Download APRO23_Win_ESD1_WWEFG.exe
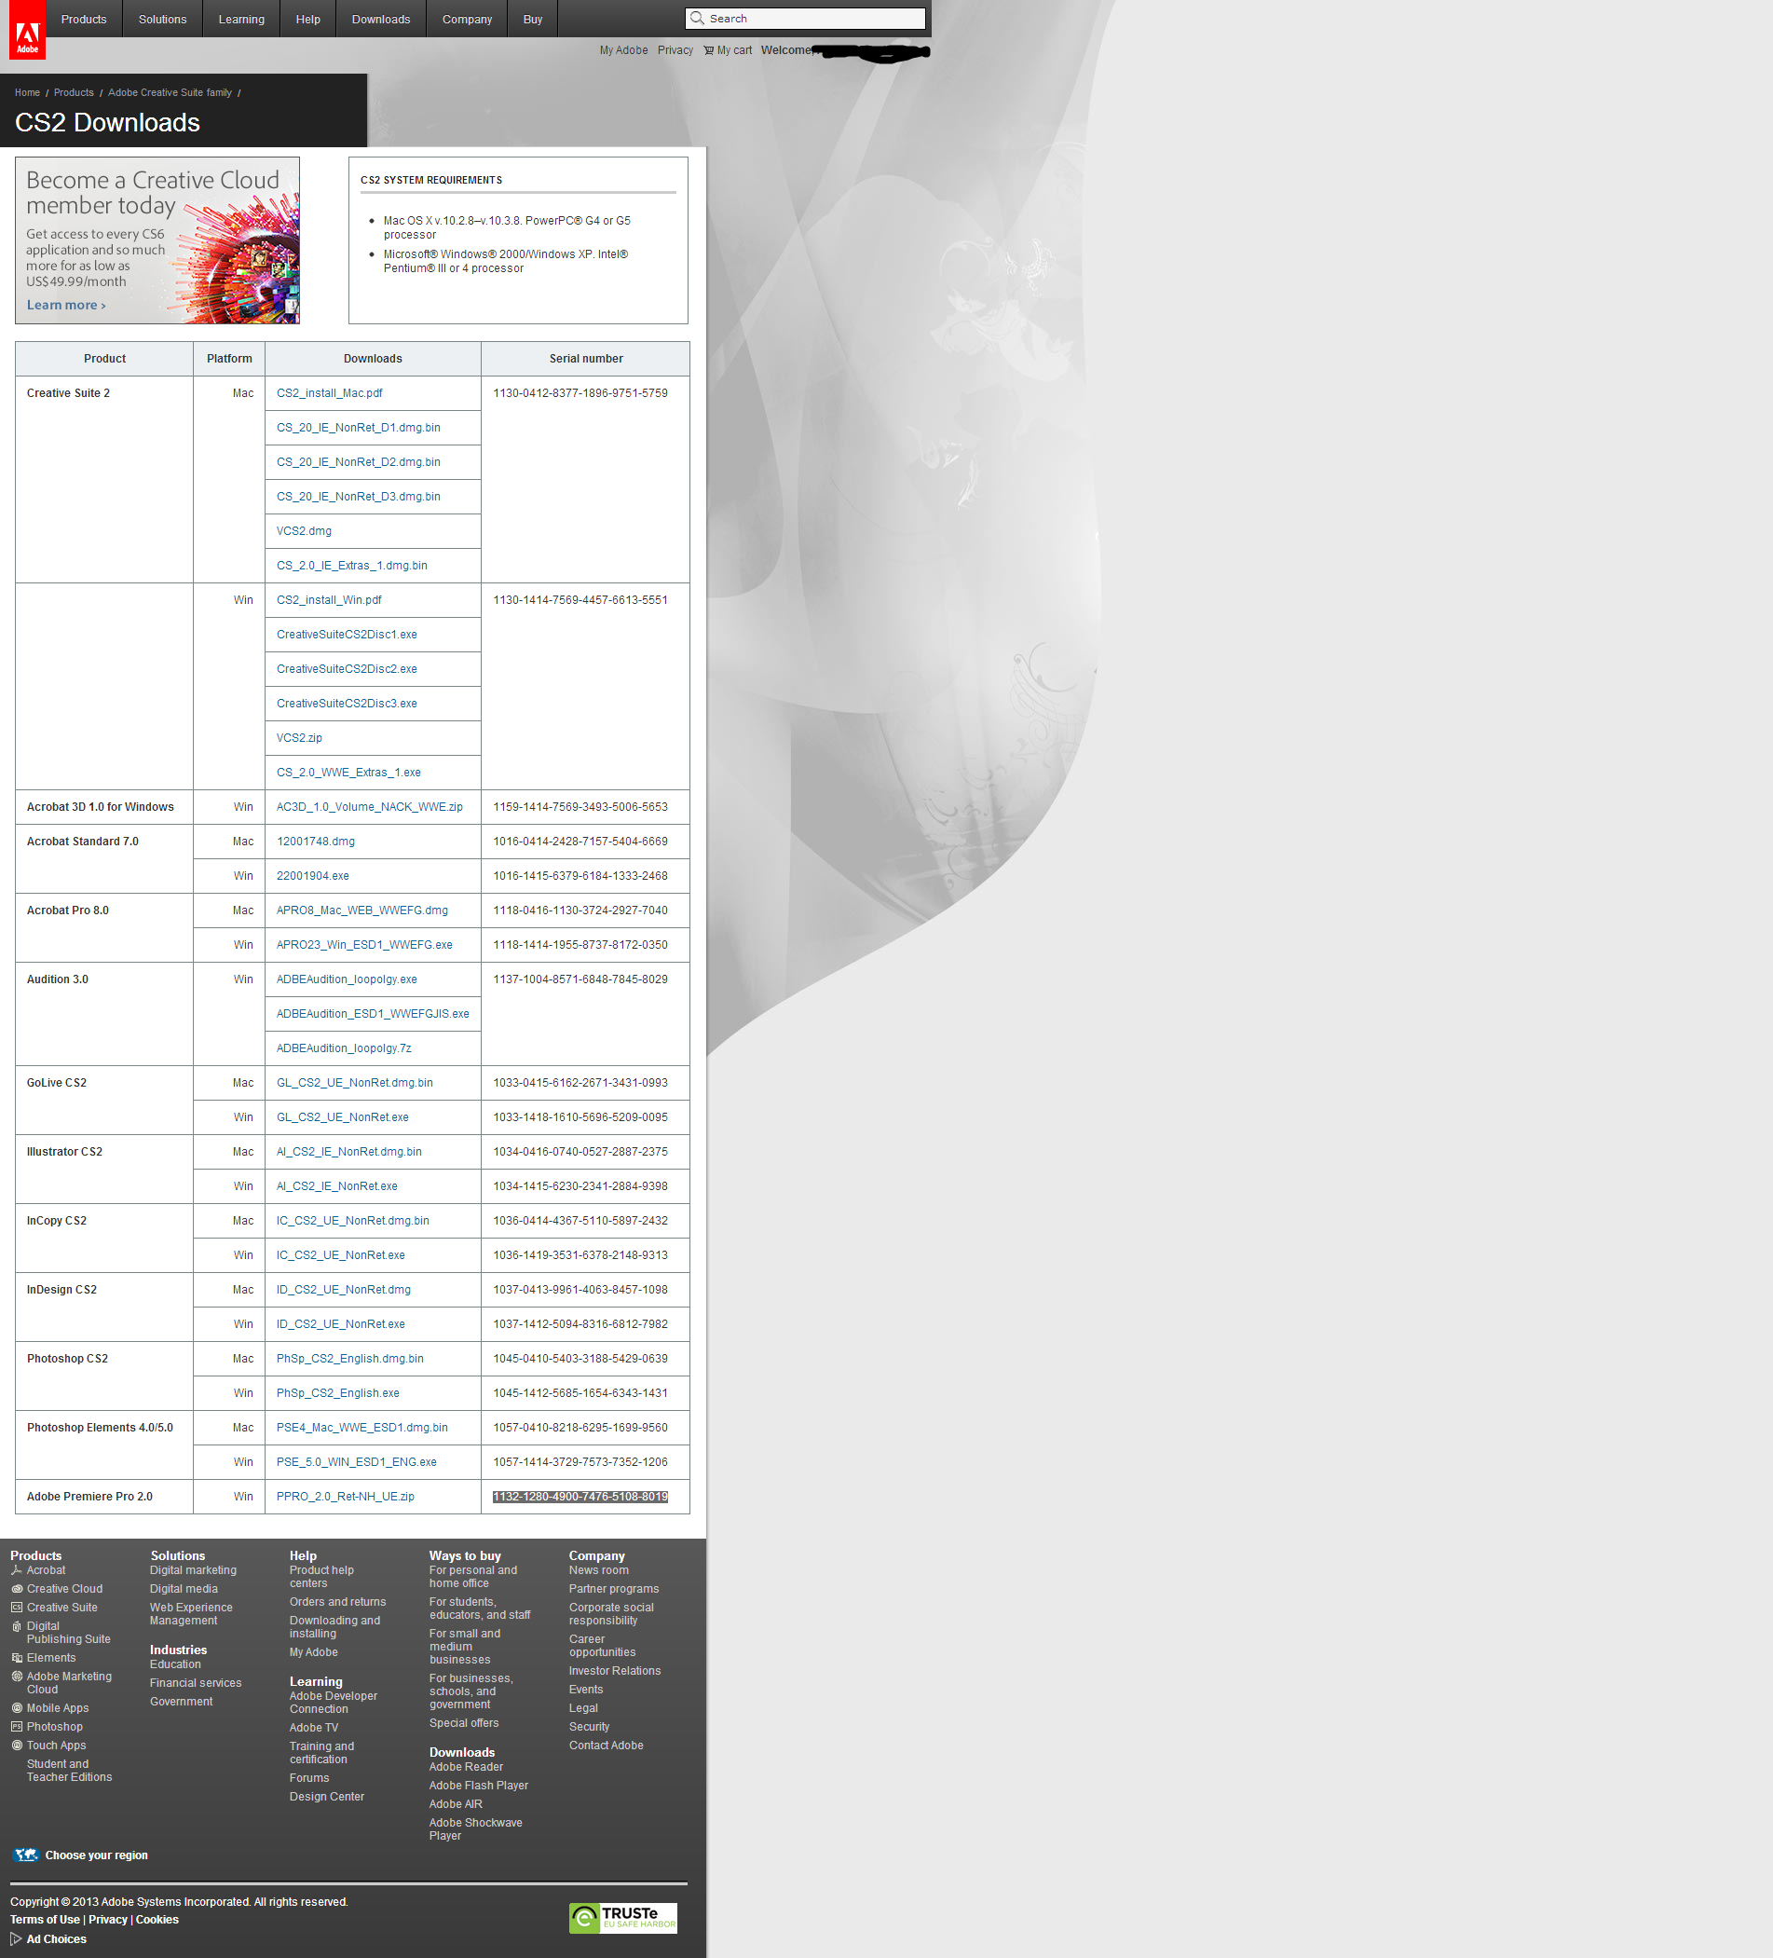Image resolution: width=1773 pixels, height=1958 pixels. [x=364, y=945]
